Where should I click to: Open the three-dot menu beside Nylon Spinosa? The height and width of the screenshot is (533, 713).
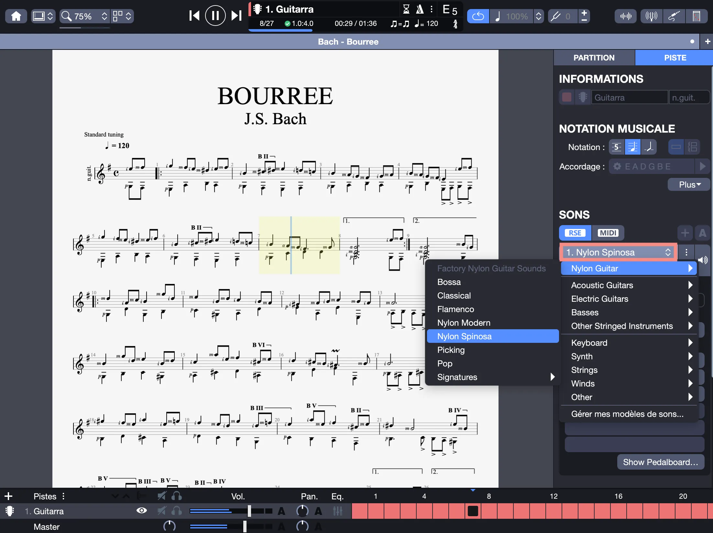coord(686,252)
